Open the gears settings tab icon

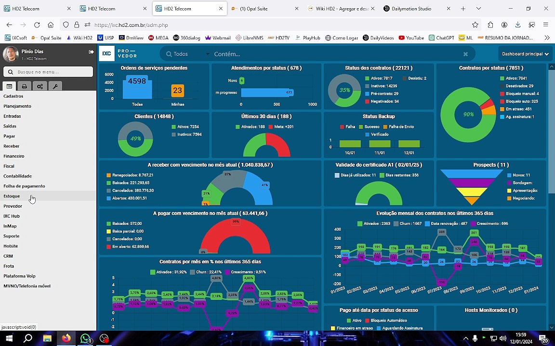[40, 86]
